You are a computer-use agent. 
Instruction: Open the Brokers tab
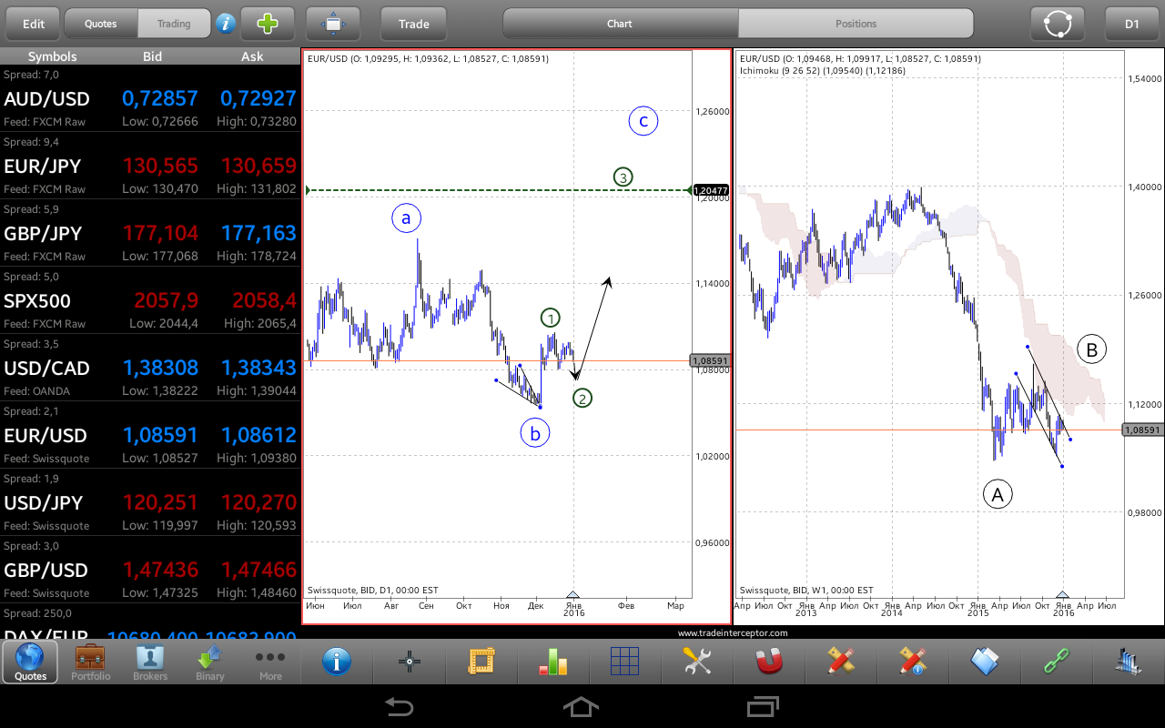[x=150, y=662]
